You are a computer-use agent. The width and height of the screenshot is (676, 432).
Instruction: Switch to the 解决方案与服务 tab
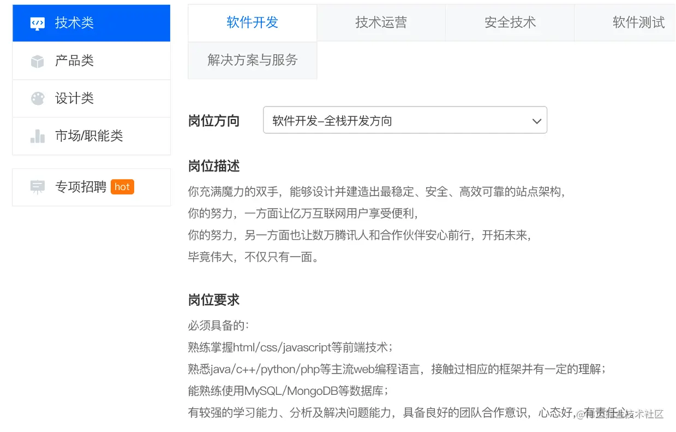coord(252,61)
